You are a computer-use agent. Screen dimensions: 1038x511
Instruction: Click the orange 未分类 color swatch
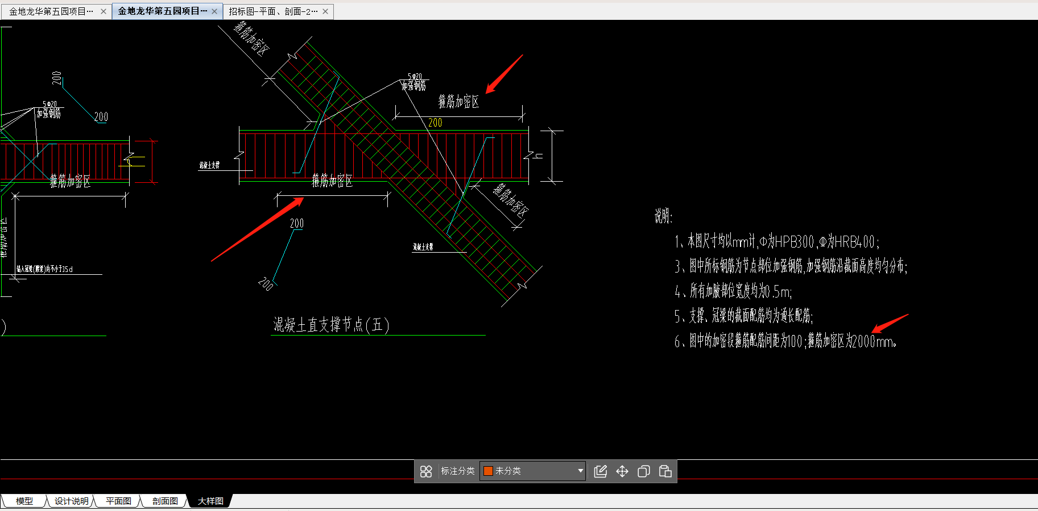pos(488,471)
